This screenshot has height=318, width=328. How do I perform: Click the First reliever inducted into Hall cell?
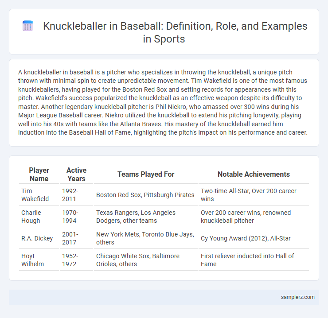coord(254,260)
